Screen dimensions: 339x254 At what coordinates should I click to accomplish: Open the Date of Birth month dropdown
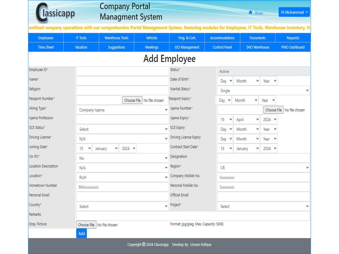247,81
